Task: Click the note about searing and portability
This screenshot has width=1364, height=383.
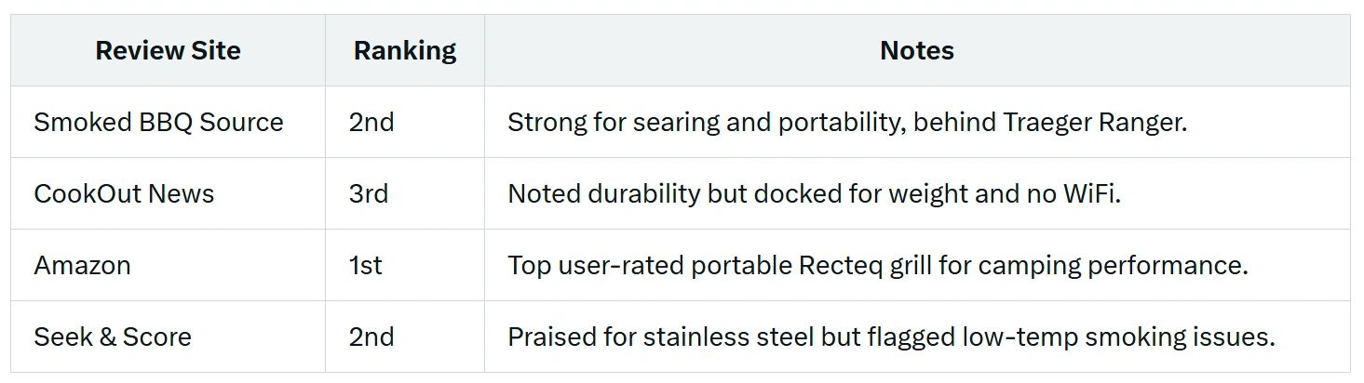Action: 846,123
